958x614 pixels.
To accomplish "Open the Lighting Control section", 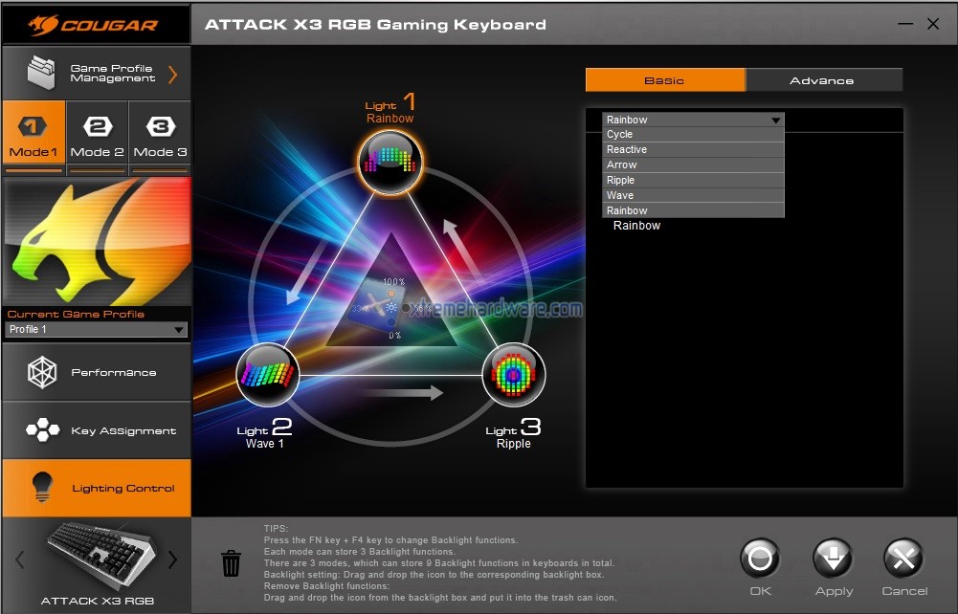I will click(x=96, y=488).
